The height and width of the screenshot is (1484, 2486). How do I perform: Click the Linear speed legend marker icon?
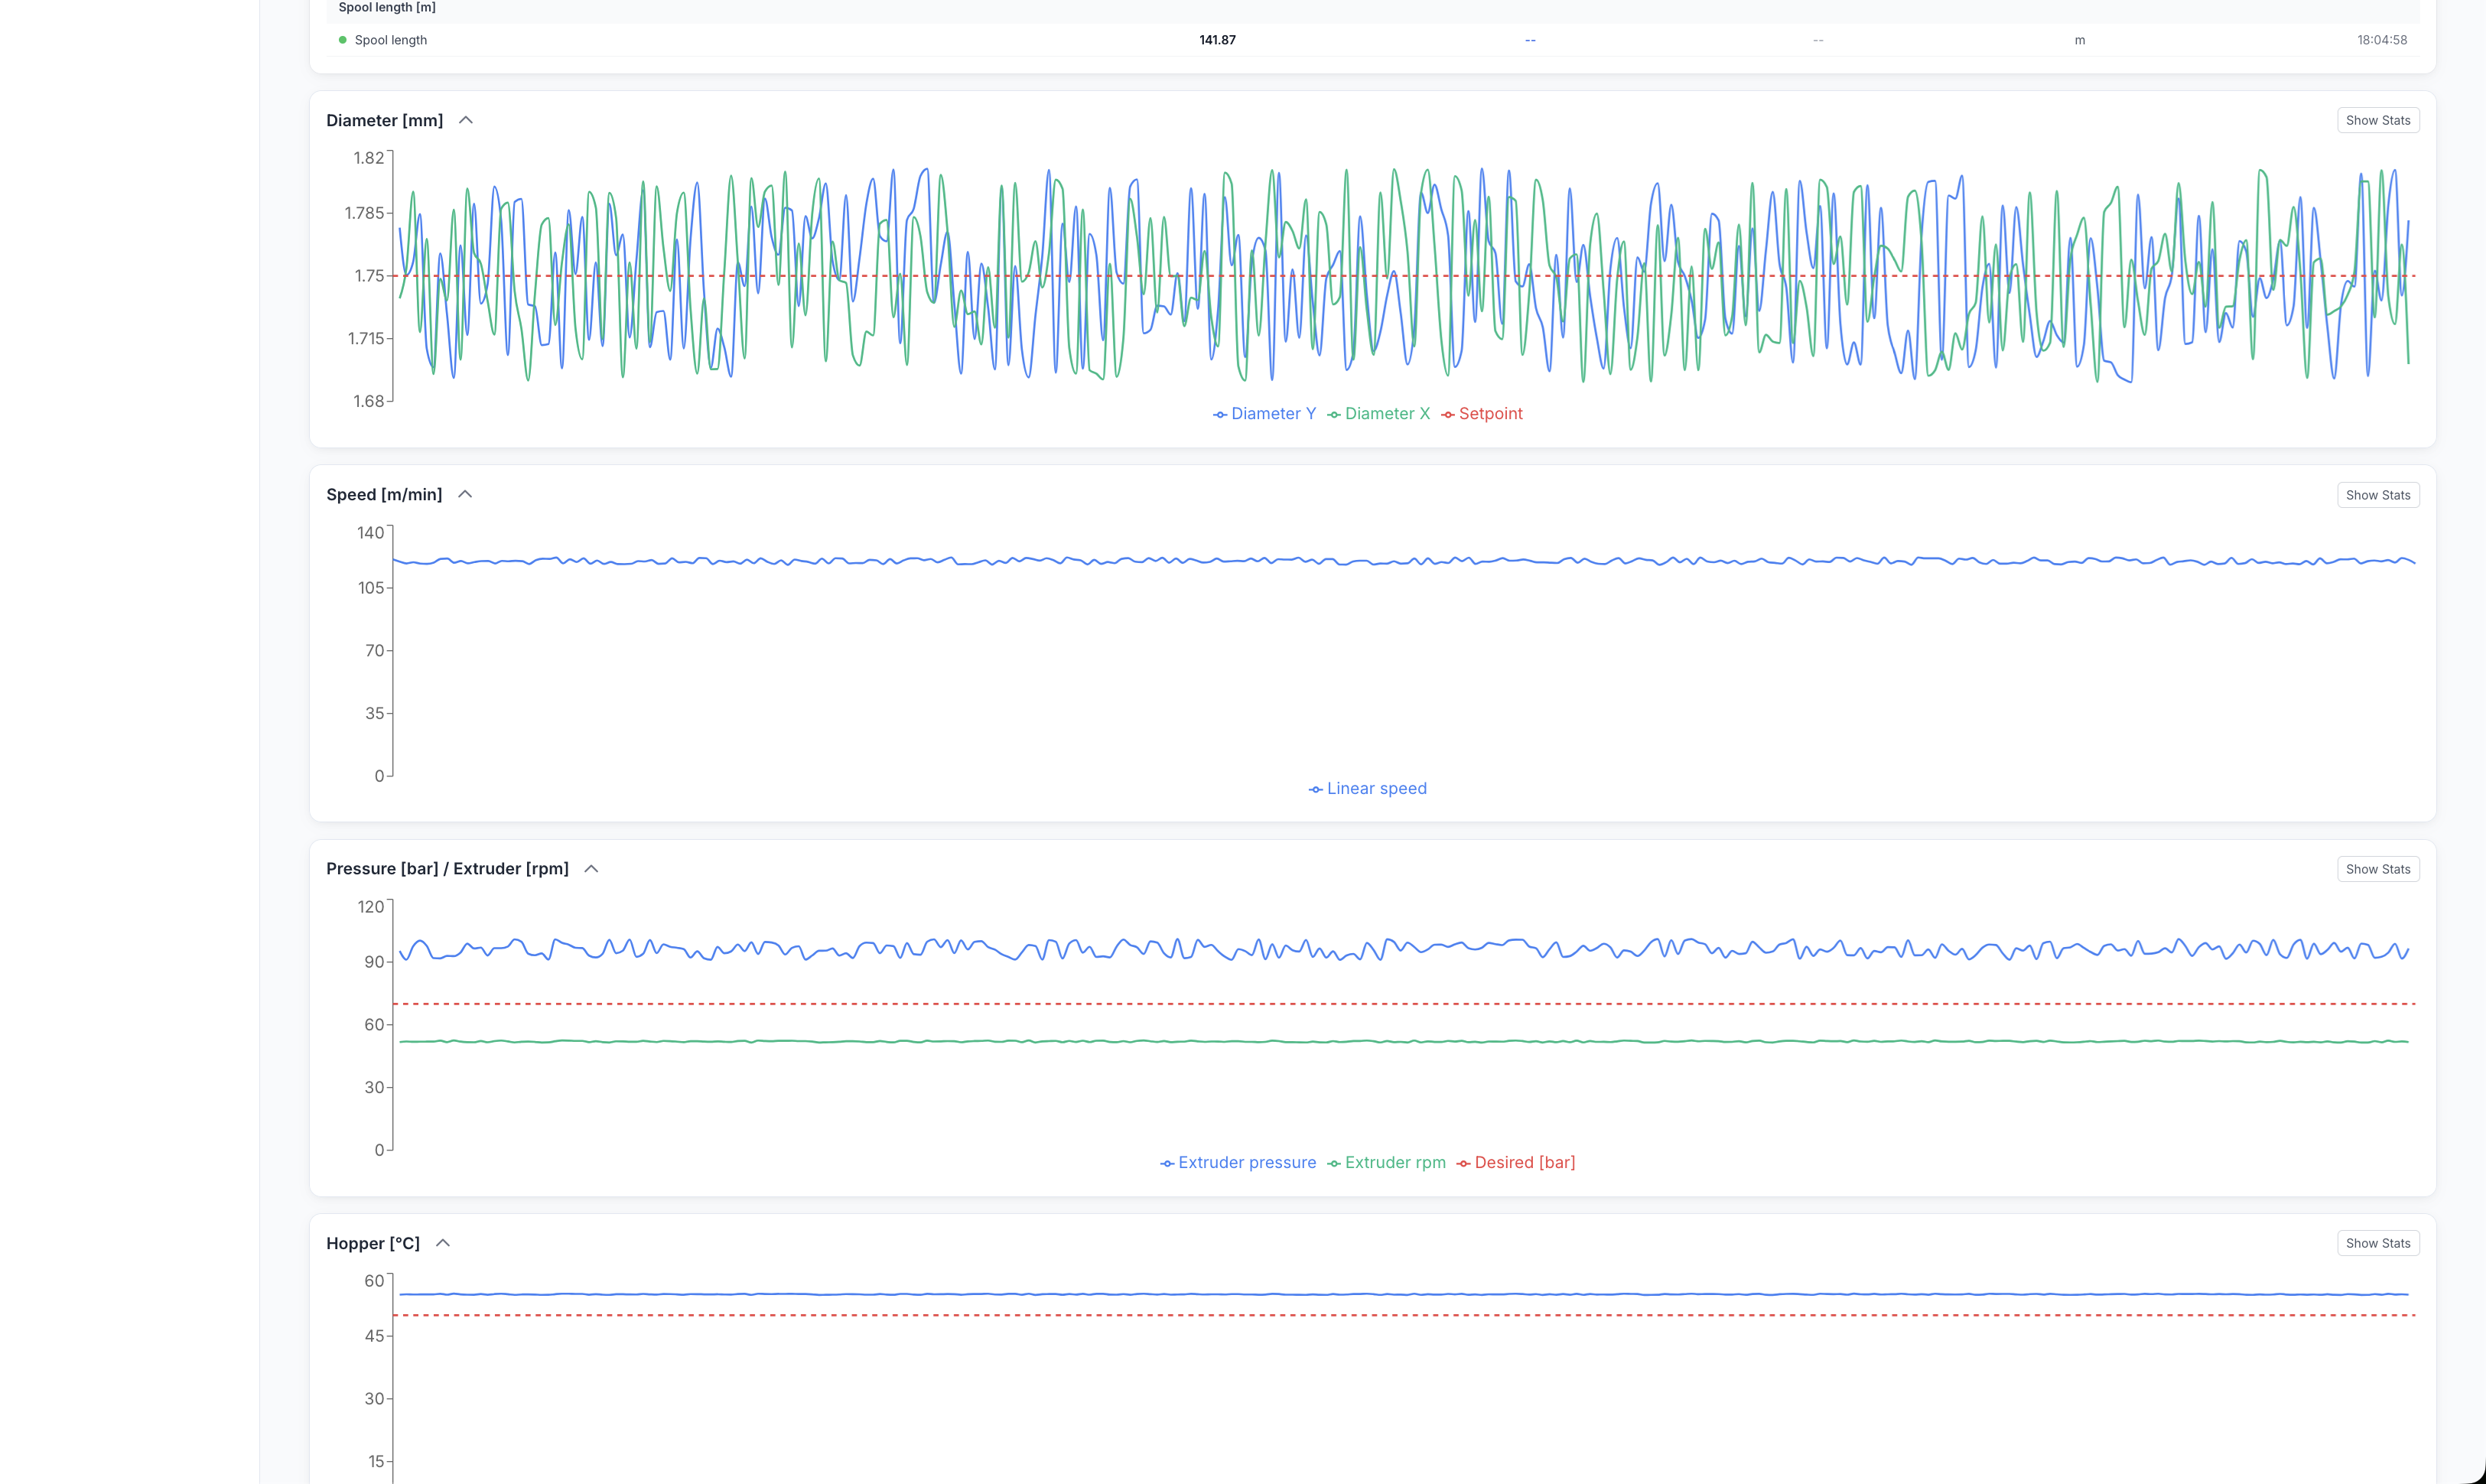[x=1315, y=788]
